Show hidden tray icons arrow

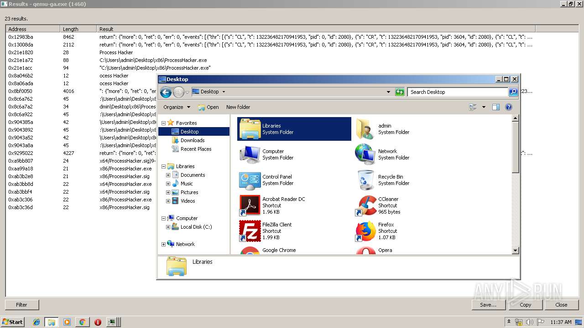509,322
